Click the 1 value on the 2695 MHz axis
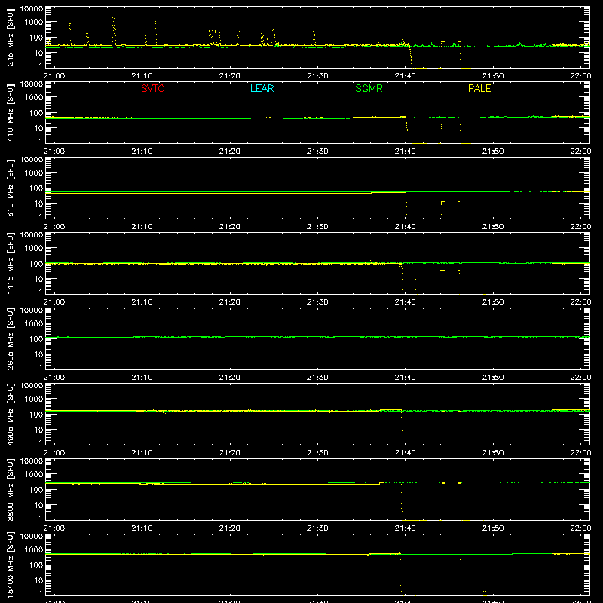The height and width of the screenshot is (603, 603). 41,367
